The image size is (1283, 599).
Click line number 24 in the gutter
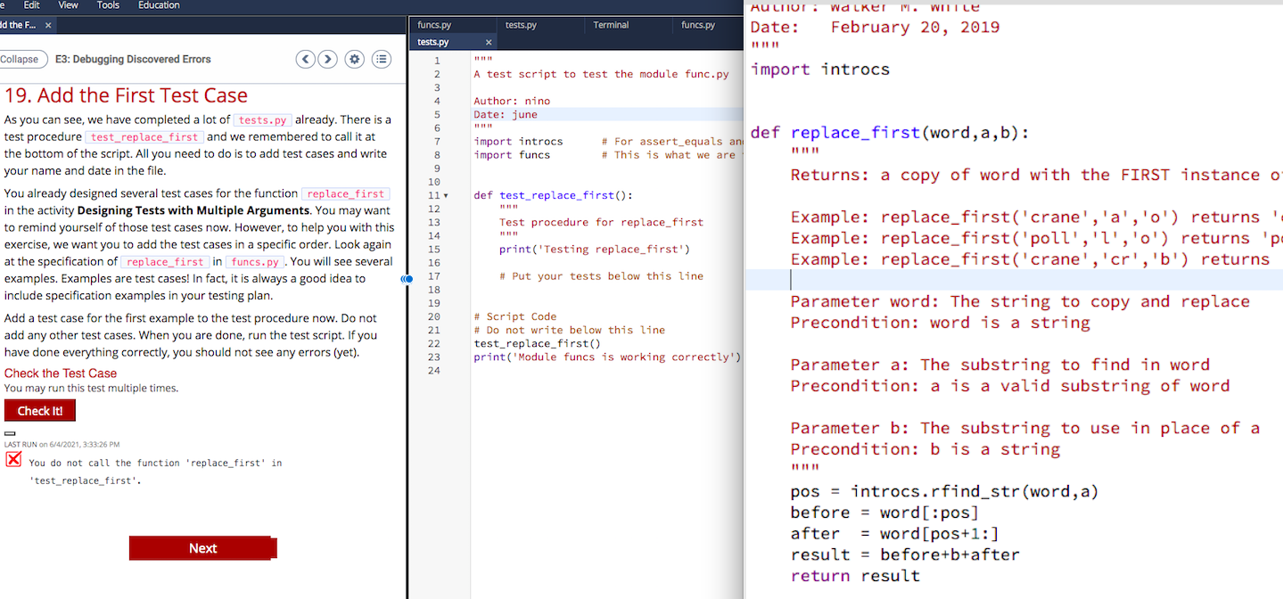click(x=434, y=371)
